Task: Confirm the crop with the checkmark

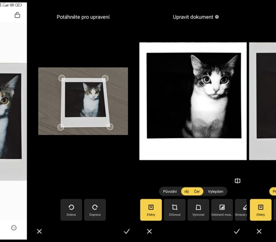Action: point(127,231)
